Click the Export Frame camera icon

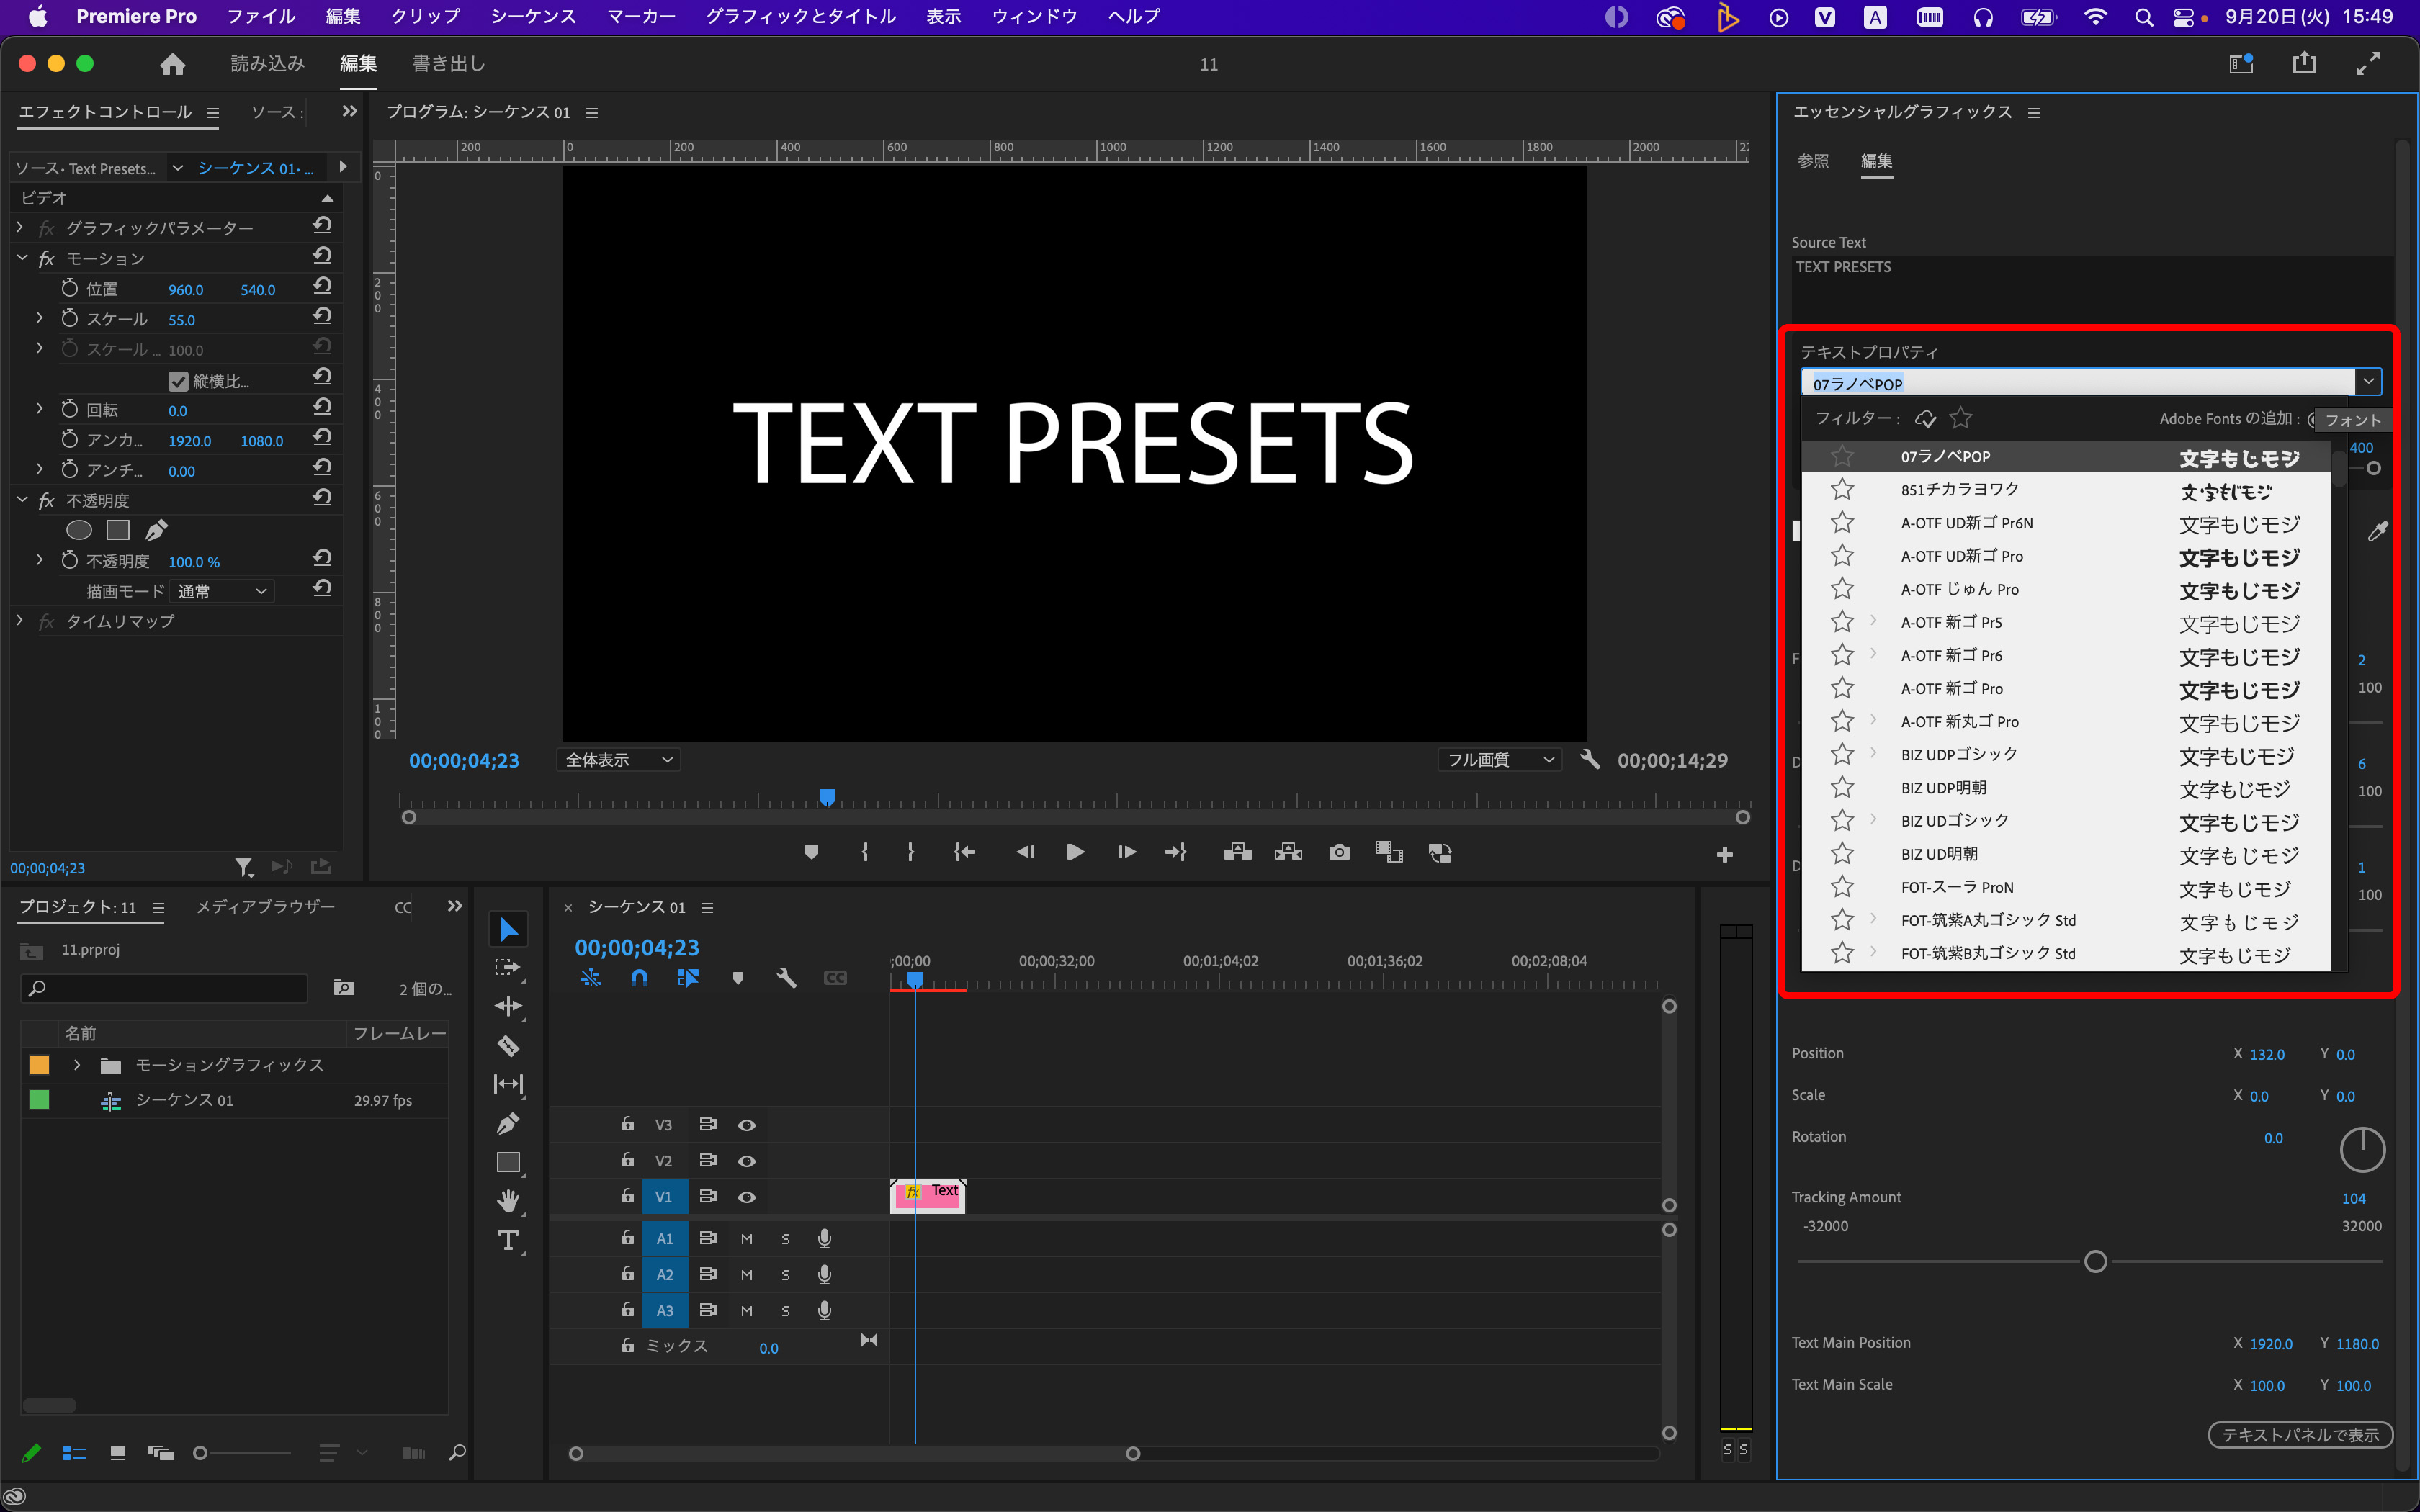(x=1339, y=852)
